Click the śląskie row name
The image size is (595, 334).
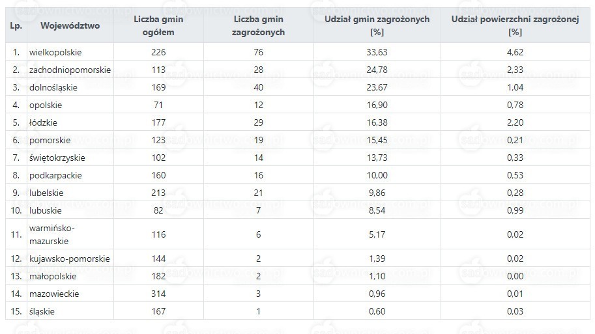click(x=42, y=312)
